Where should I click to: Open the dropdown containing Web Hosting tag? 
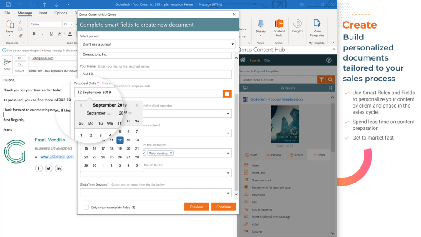click(x=228, y=153)
